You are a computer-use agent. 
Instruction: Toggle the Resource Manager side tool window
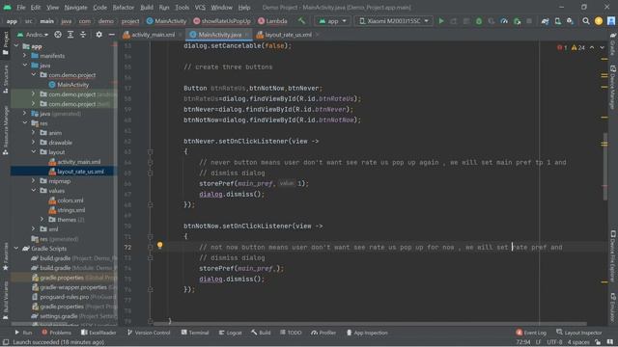click(6, 130)
